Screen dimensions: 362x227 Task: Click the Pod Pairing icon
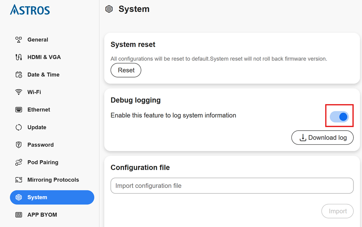click(x=19, y=162)
